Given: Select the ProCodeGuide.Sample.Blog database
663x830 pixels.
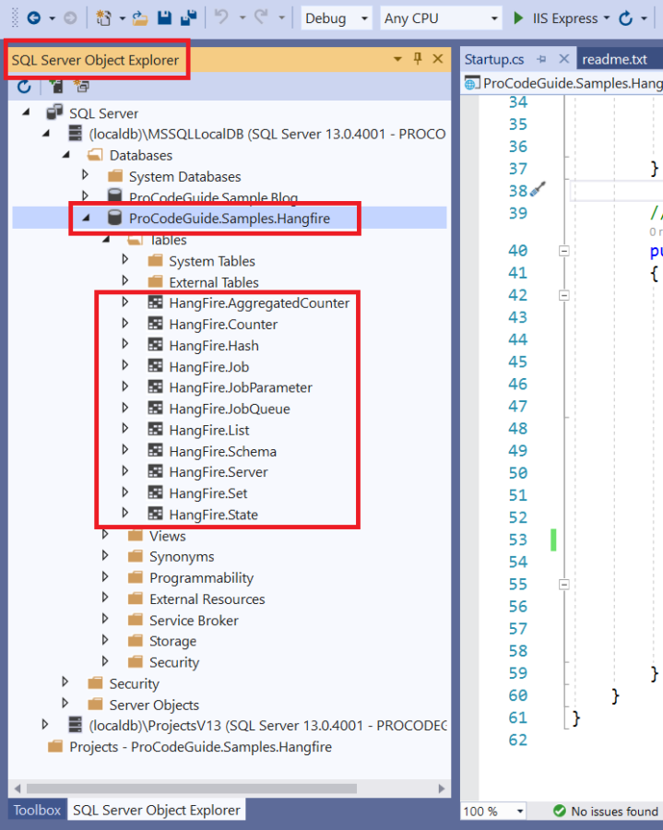Looking at the screenshot, I should (213, 197).
